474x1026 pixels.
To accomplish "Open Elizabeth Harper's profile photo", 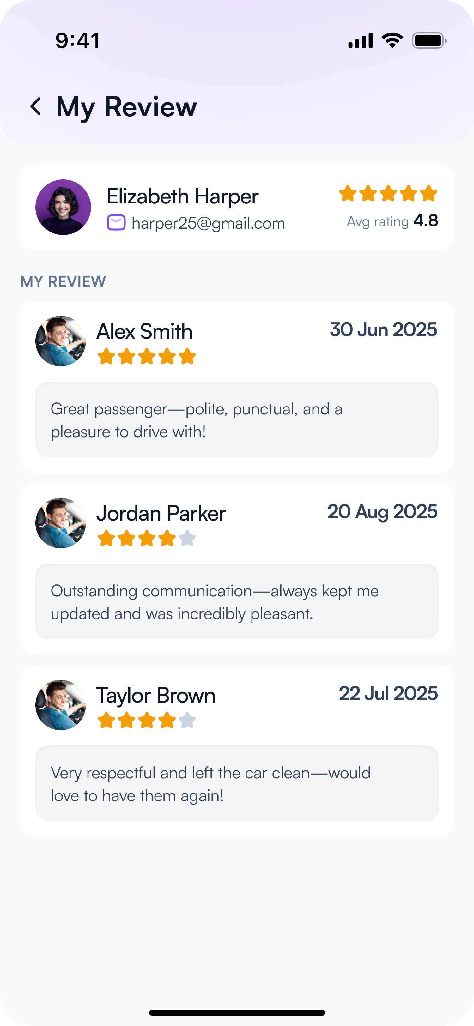I will pos(63,207).
